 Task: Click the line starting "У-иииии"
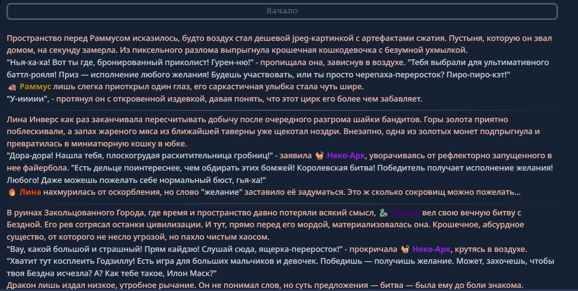[215, 99]
